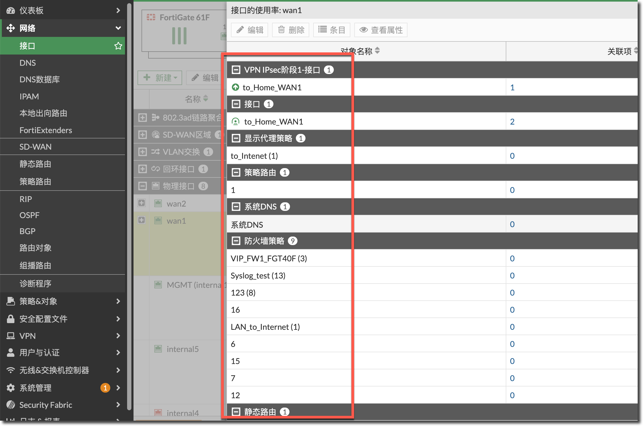Screen dimensions: 643x426
Task: Click the trash icon on 删除 button
Action: pyautogui.click(x=281, y=30)
